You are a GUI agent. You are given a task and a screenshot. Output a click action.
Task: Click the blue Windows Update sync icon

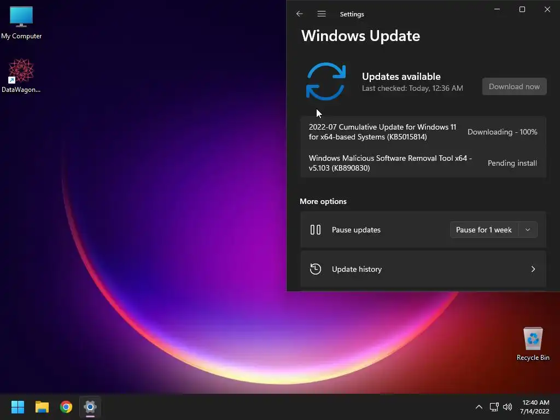click(326, 81)
